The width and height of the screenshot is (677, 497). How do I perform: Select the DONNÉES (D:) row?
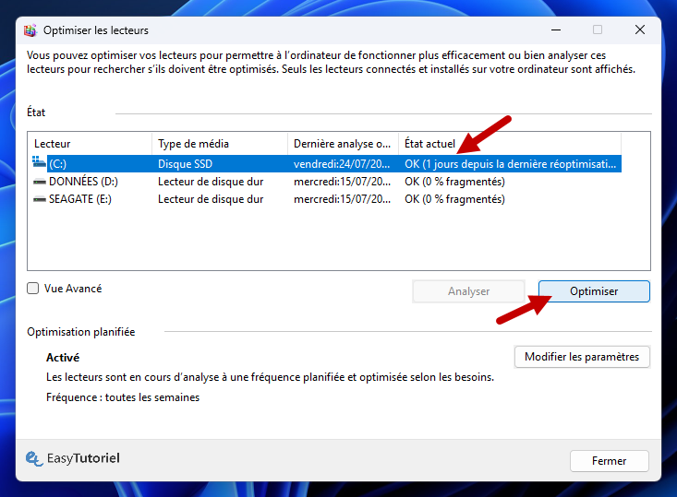click(x=326, y=182)
